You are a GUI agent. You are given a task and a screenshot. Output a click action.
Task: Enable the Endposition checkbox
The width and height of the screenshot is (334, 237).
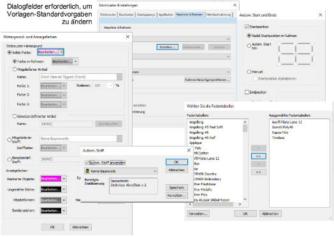point(247,92)
